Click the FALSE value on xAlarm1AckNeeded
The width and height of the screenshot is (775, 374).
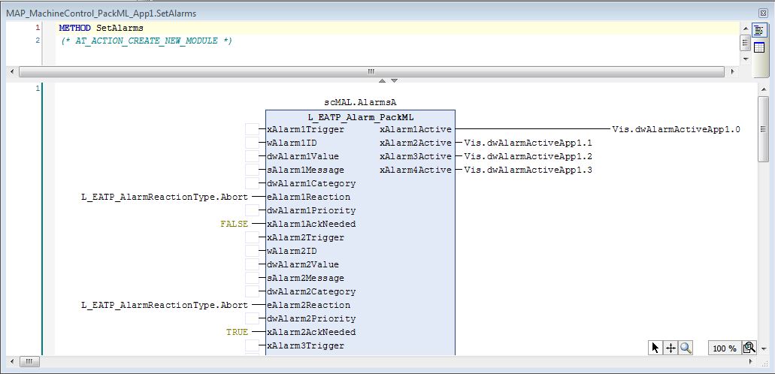coord(234,224)
